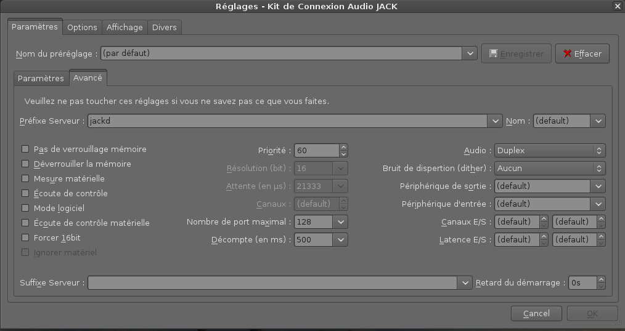Toggle Déverrouiller la mémoire checkbox

click(25, 164)
